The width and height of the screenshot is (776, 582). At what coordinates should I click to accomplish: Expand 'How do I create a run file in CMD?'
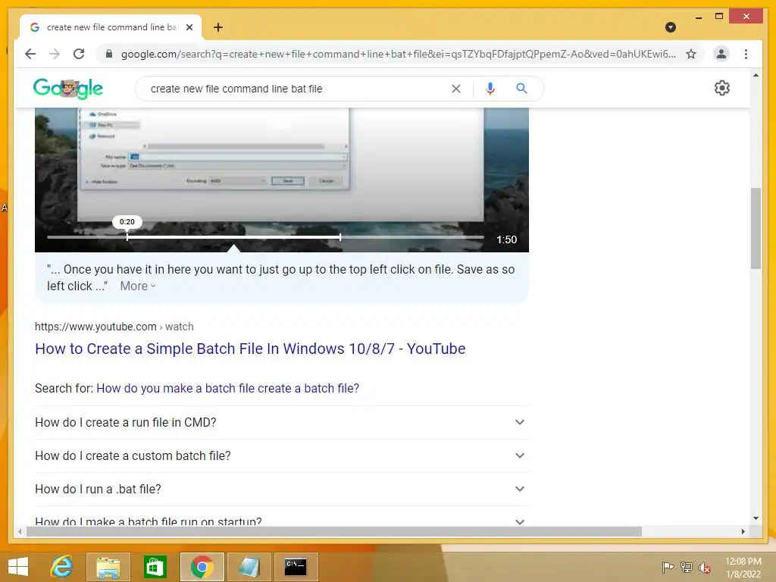click(281, 422)
